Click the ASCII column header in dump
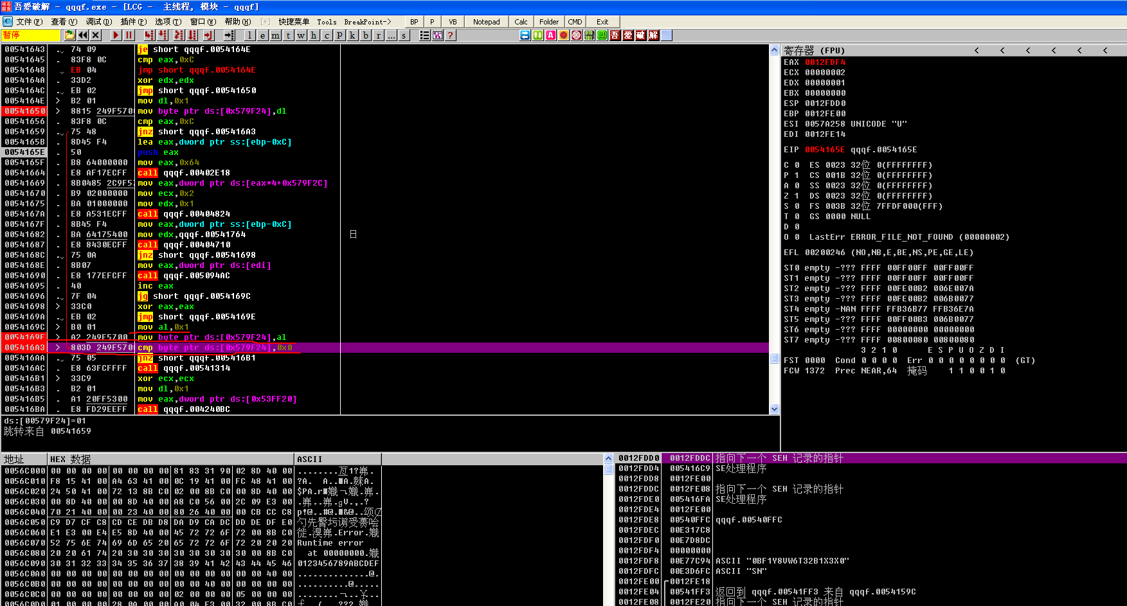 point(338,459)
